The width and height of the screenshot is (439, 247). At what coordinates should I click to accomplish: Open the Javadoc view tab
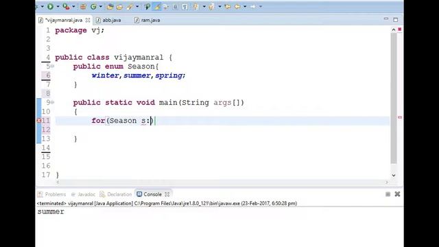(x=84, y=194)
